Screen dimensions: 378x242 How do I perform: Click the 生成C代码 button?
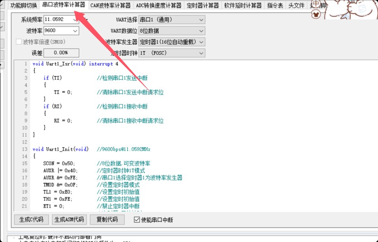tap(31, 219)
